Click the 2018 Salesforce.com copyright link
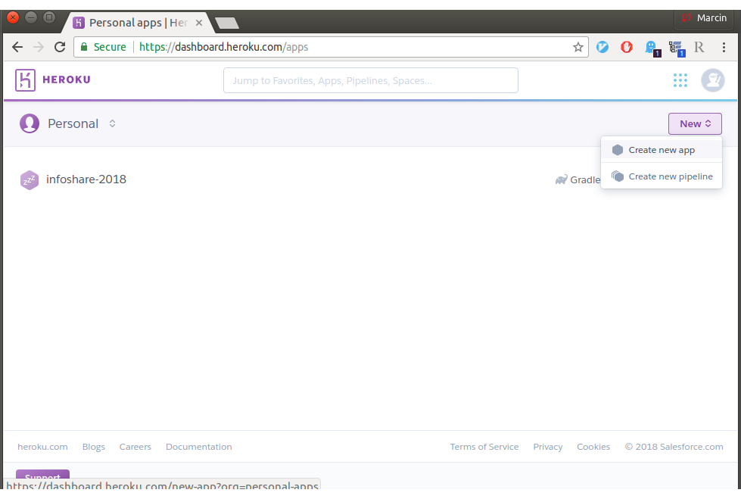Screen dimensions: 741x499 [x=674, y=447]
